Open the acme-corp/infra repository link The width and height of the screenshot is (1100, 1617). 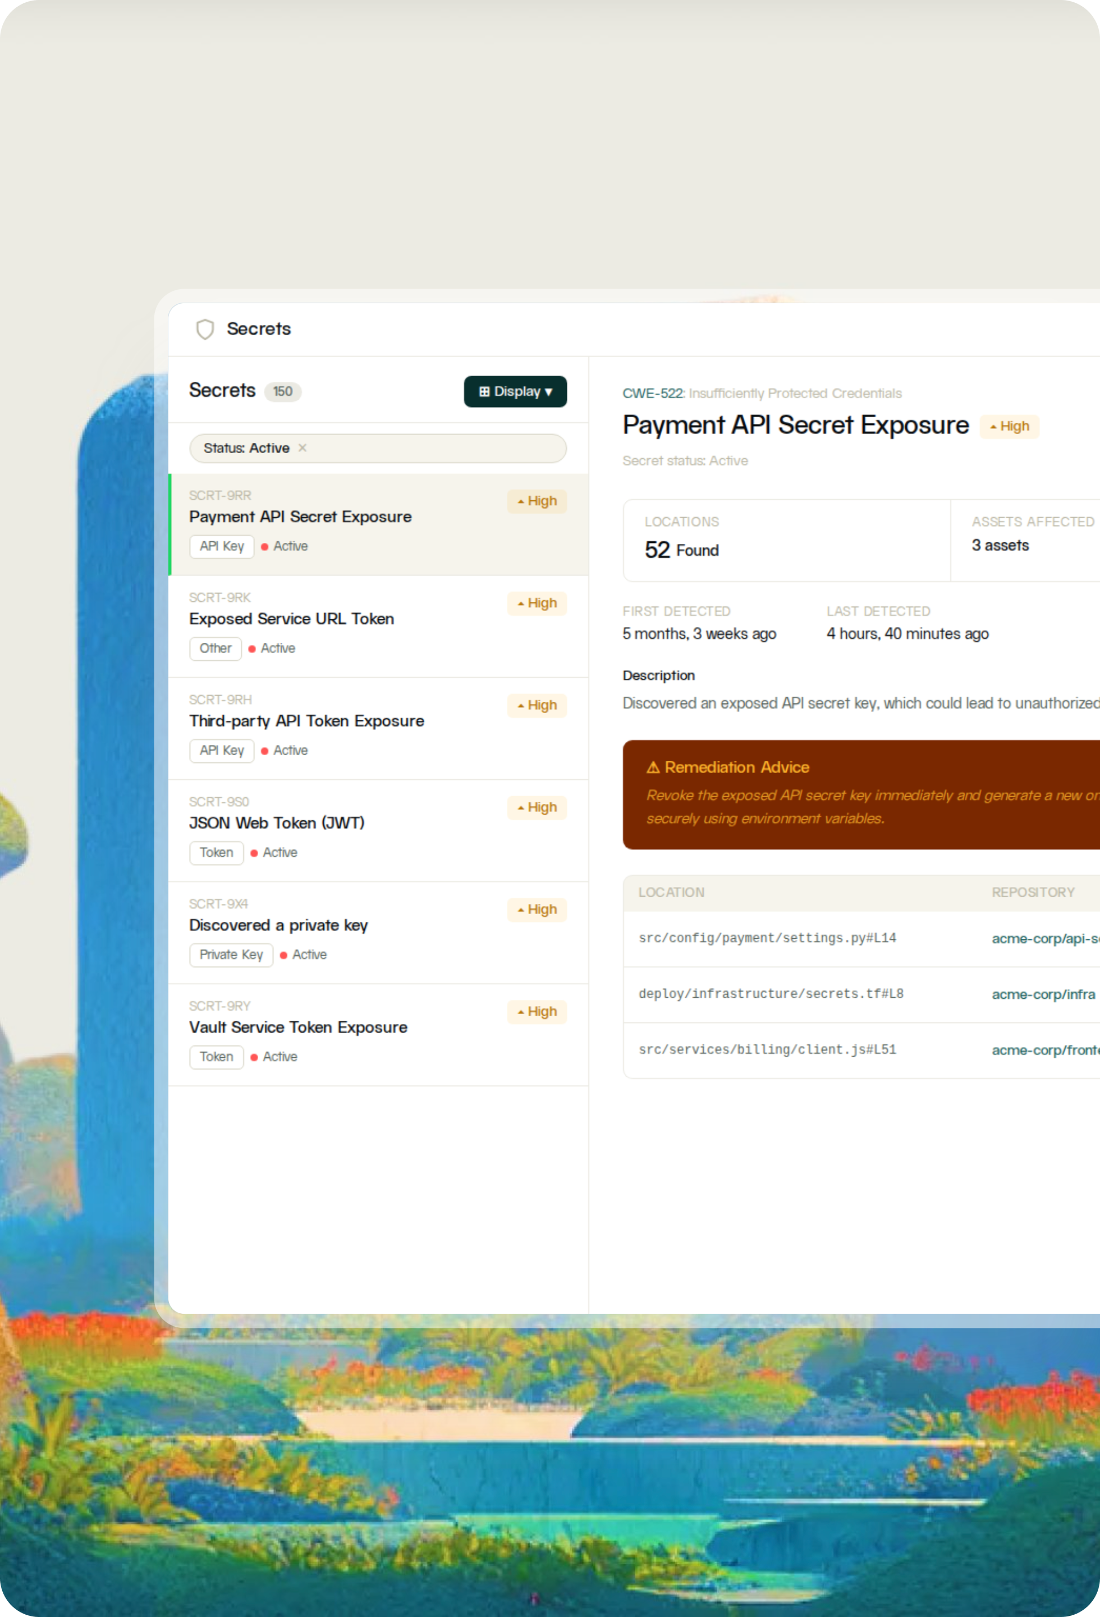[1042, 994]
